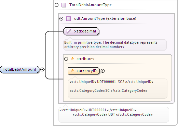Click the udt:AmountType (extension base) label

[x=105, y=18]
